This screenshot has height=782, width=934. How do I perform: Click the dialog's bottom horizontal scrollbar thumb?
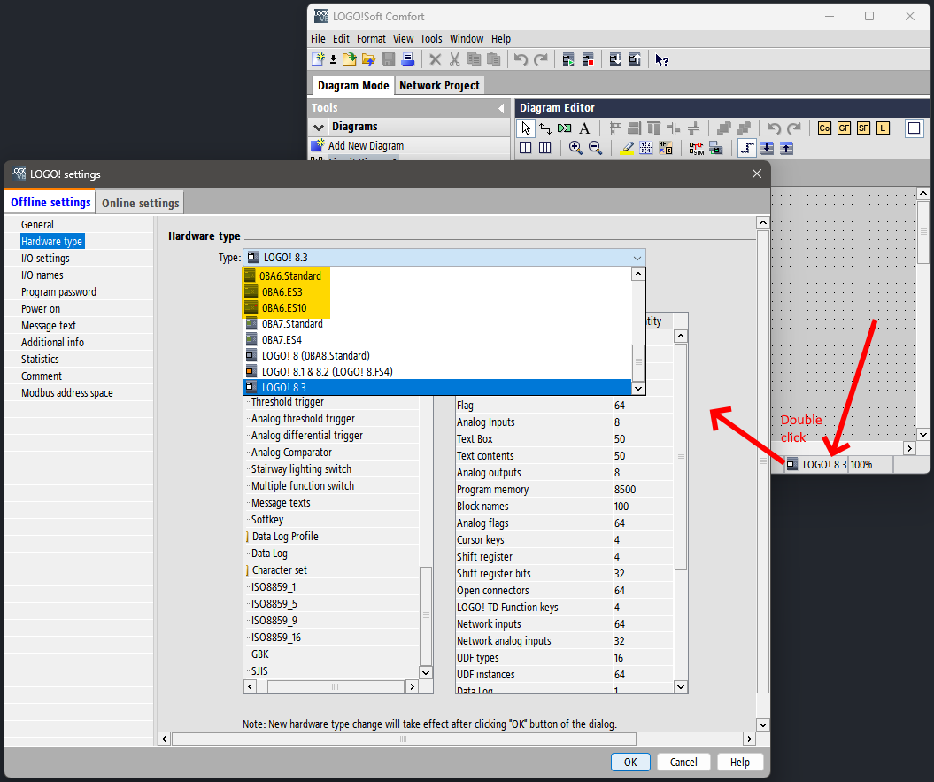[404, 739]
